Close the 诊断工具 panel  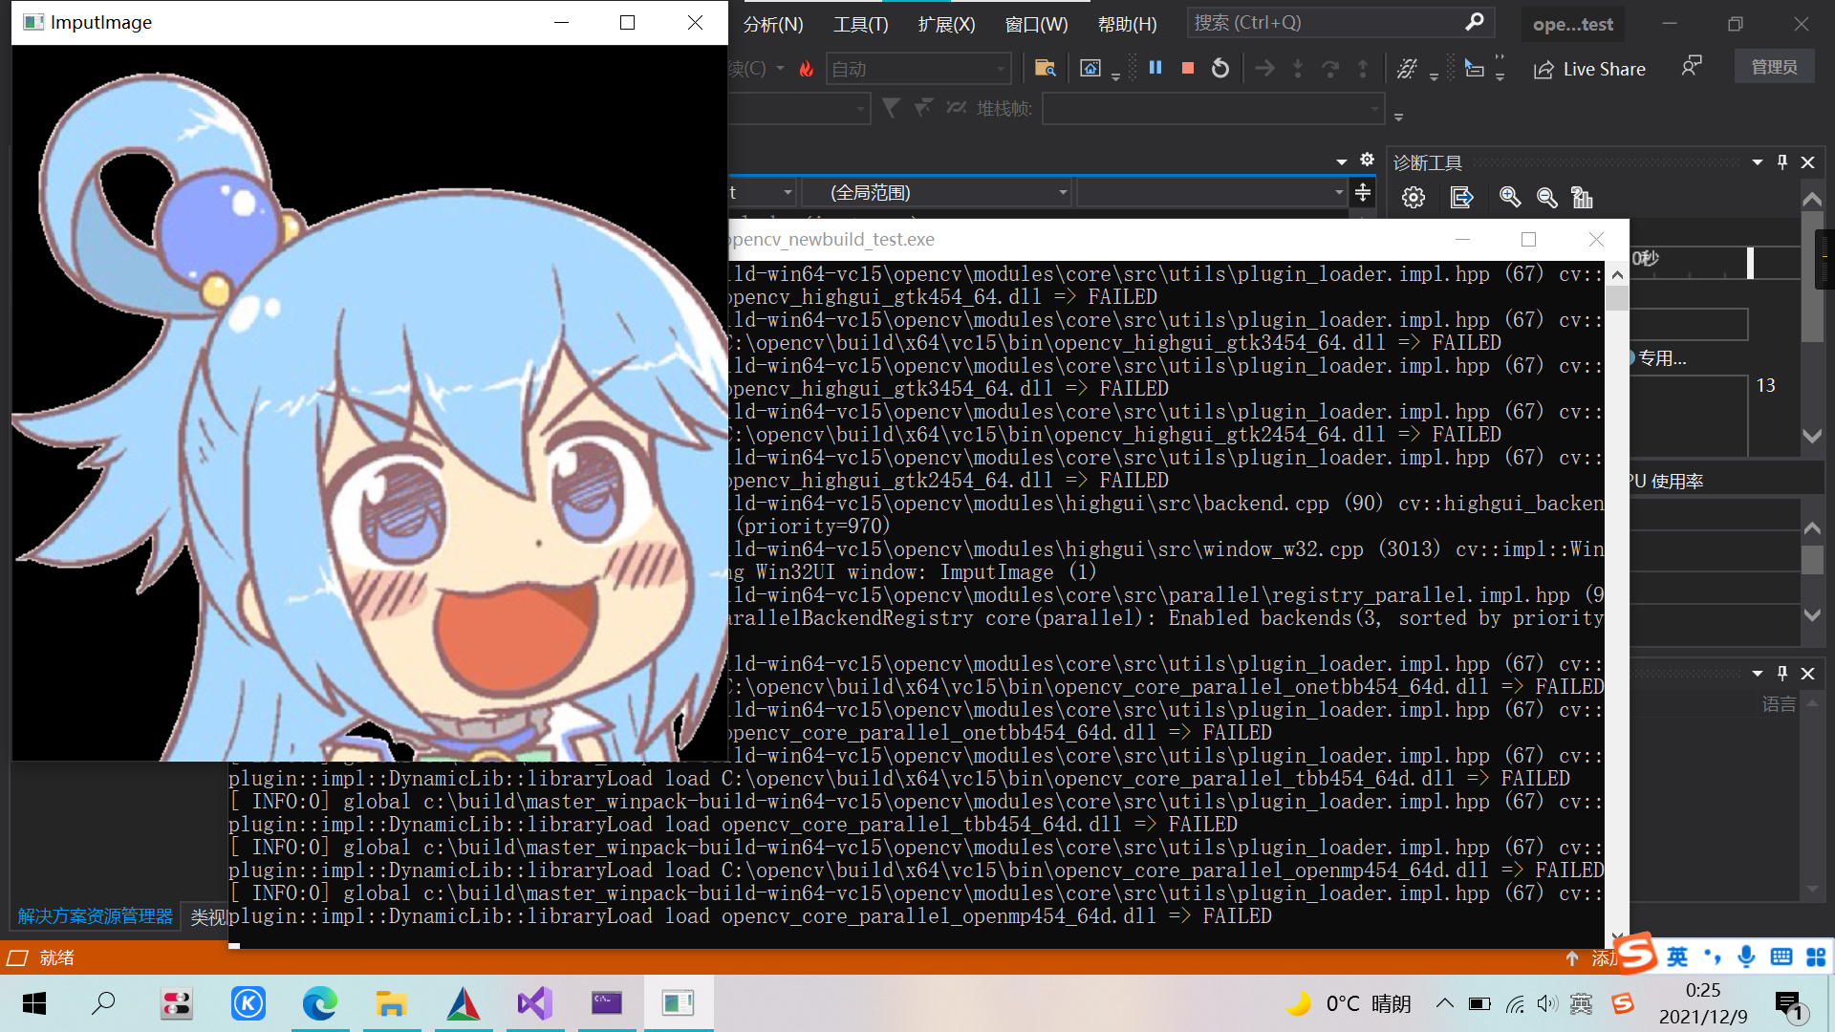1807,162
